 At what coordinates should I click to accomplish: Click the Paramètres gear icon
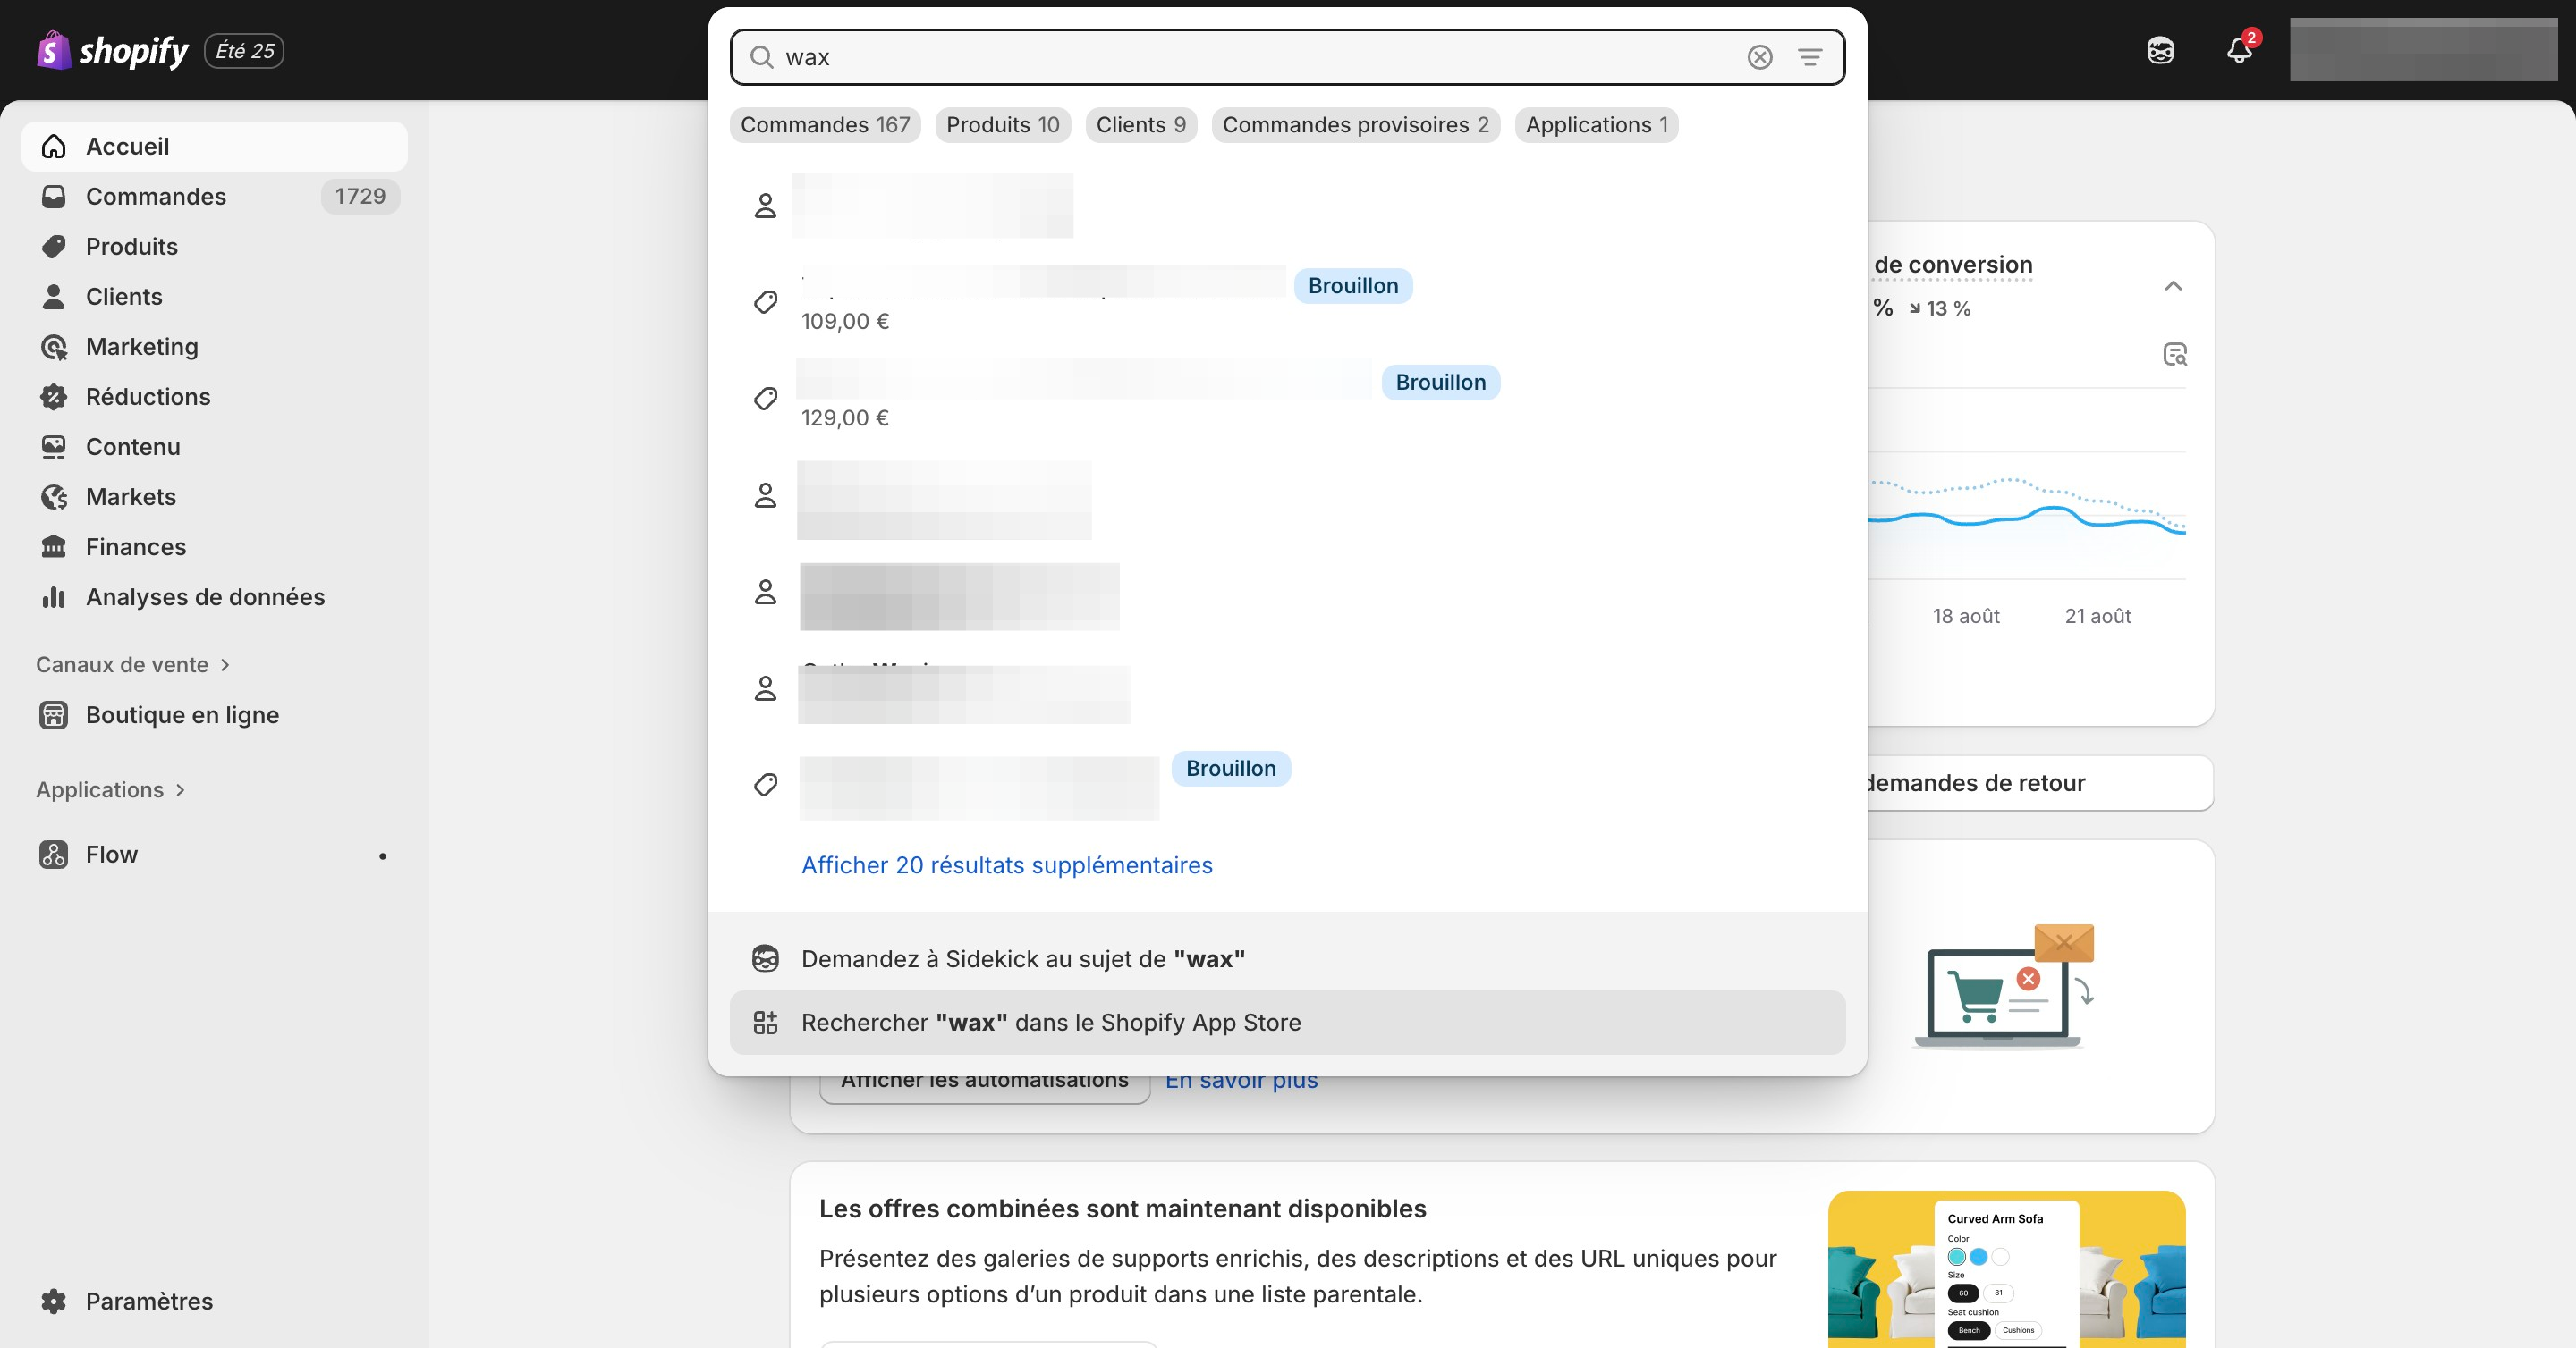[54, 1301]
